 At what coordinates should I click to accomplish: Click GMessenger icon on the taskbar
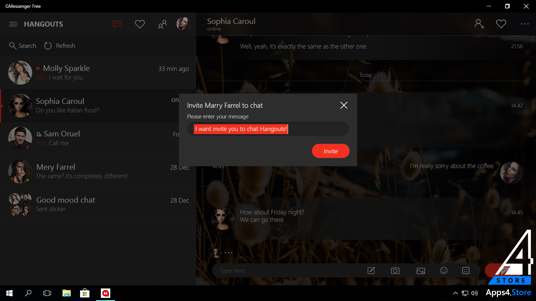[105, 293]
